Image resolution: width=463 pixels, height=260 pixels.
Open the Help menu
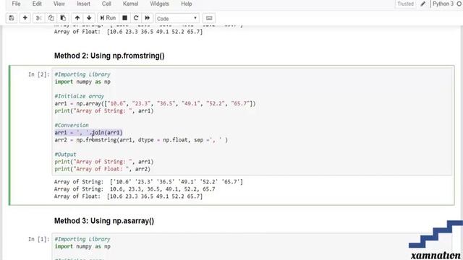187,4
